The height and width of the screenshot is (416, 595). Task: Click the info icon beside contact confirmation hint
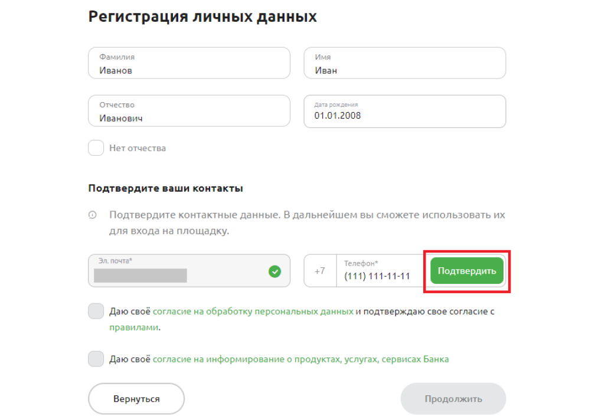pyautogui.click(x=92, y=215)
